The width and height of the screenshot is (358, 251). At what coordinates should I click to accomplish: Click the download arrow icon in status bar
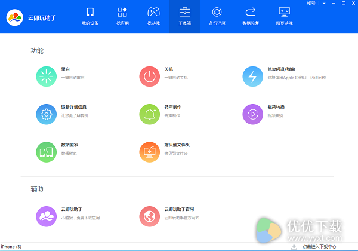(x=294, y=247)
